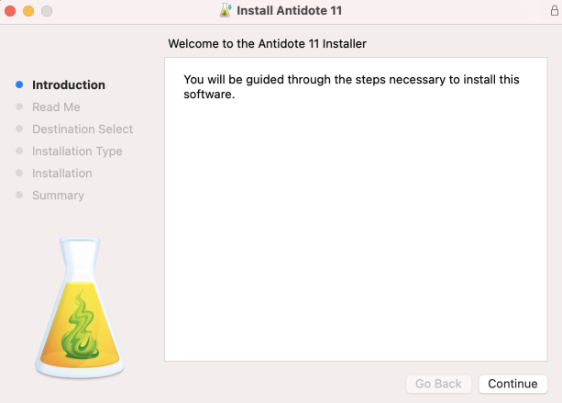
Task: Close the installer window
Action: (x=11, y=11)
